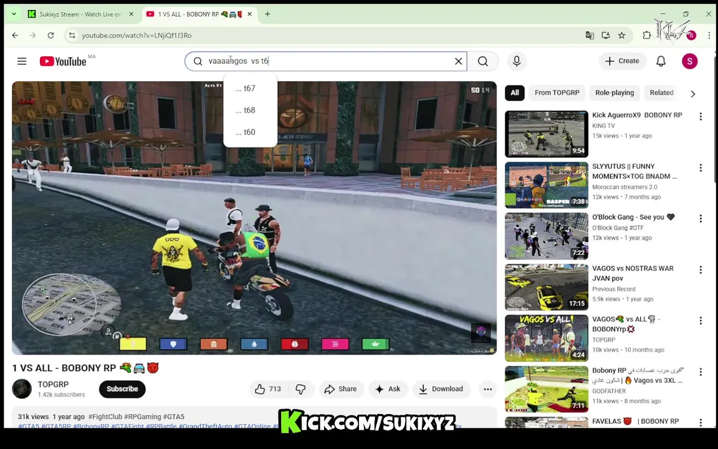
Task: Open options menu for FAVELAS BOBONY RP video
Action: click(700, 422)
